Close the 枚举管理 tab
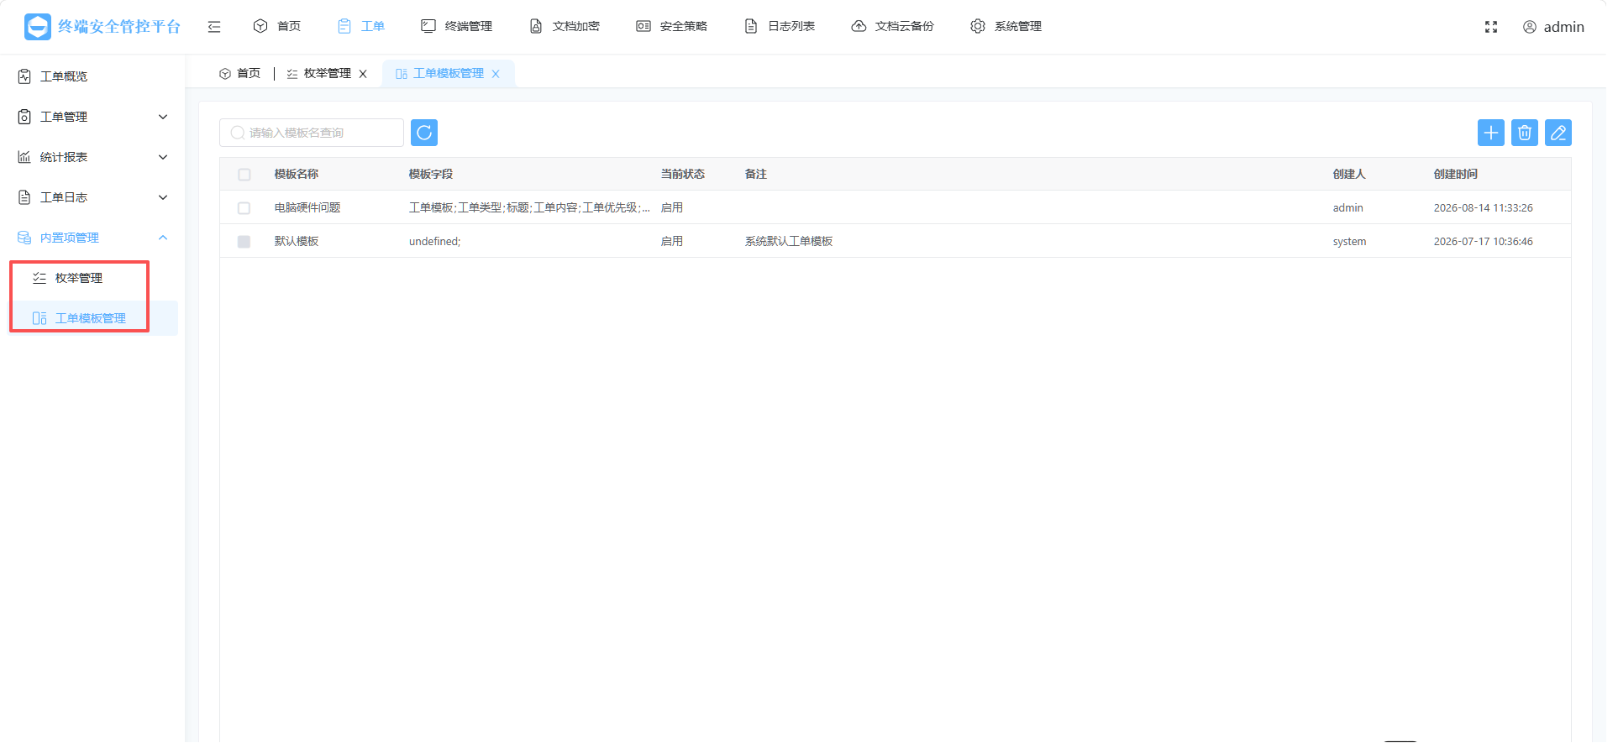Image resolution: width=1618 pixels, height=743 pixels. click(x=363, y=74)
